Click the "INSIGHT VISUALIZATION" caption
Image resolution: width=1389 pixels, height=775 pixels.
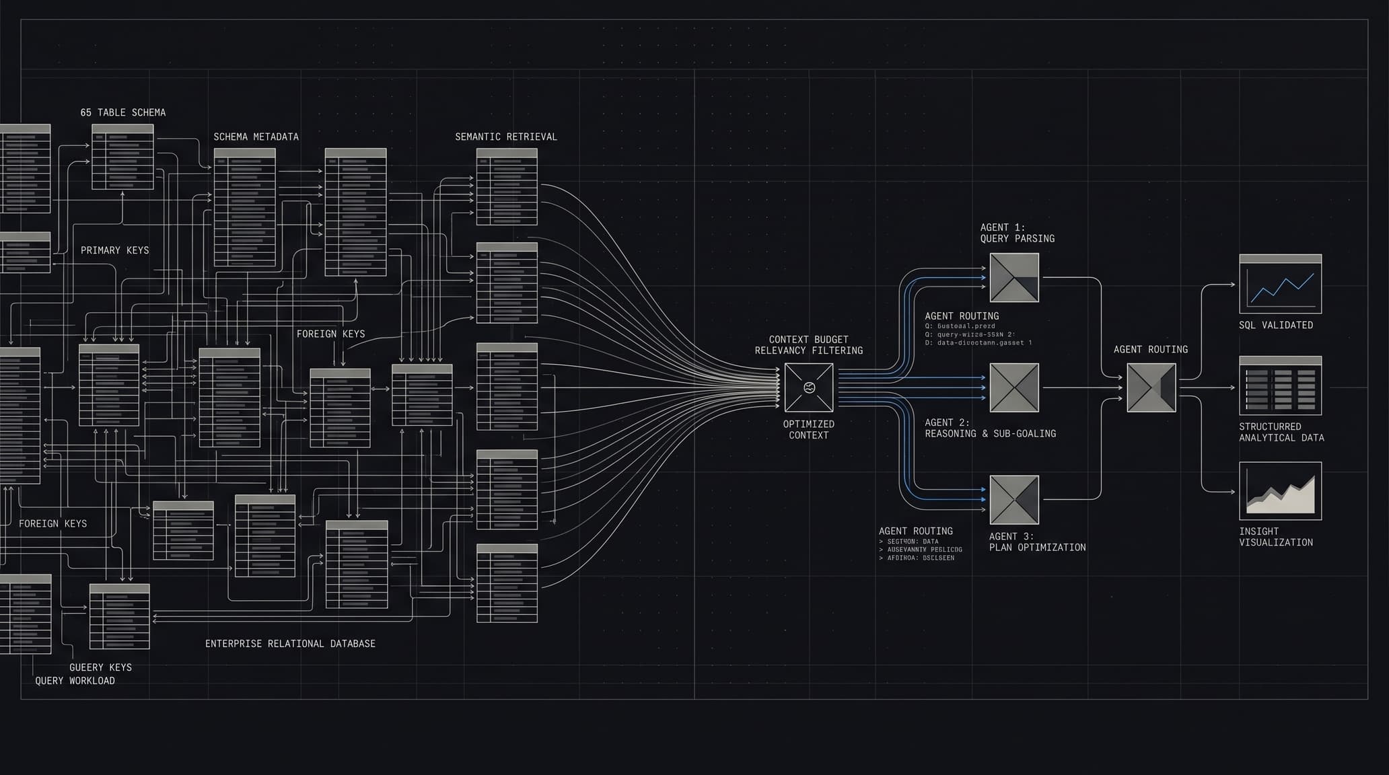[1276, 537]
